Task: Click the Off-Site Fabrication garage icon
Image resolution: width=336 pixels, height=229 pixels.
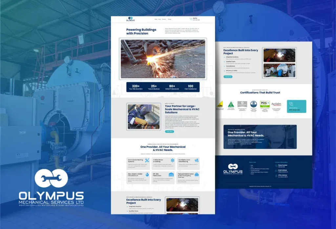Action: (x=171, y=174)
